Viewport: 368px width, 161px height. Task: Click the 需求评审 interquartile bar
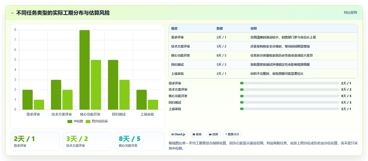(39, 105)
